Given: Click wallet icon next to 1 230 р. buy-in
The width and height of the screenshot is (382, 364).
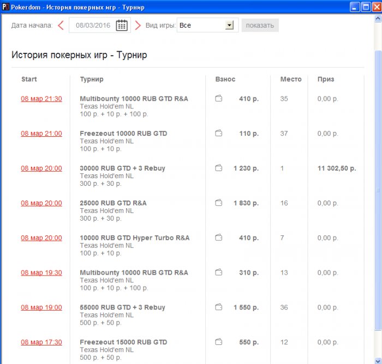Looking at the screenshot, I should pyautogui.click(x=219, y=168).
